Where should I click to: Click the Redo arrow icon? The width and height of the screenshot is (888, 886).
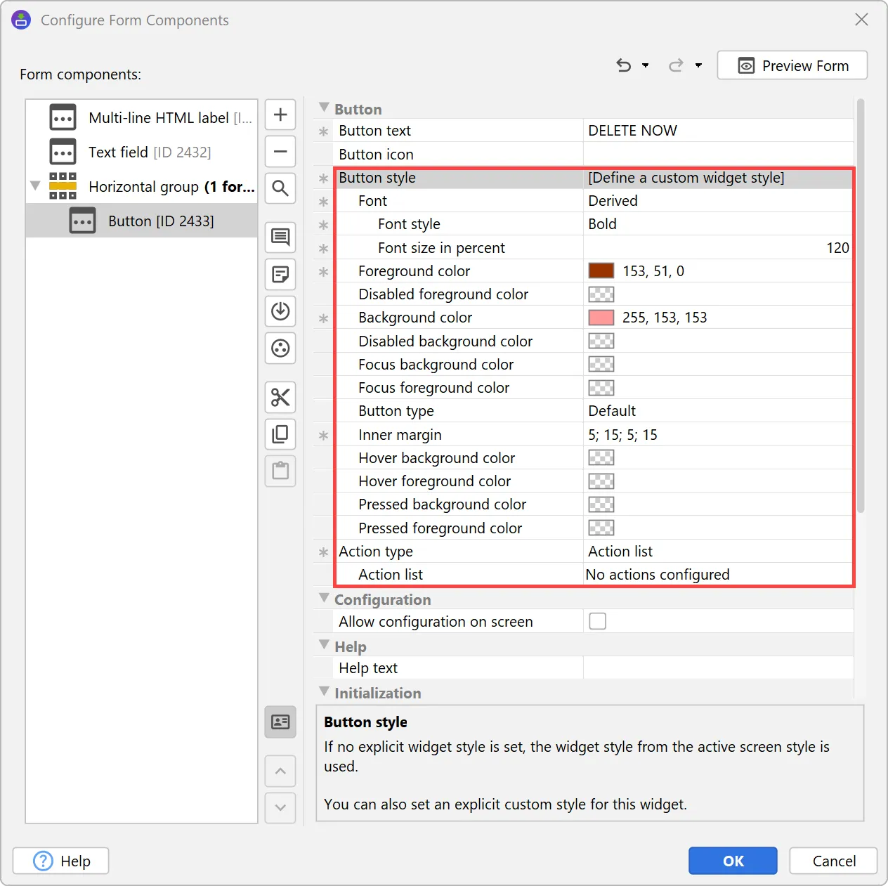pyautogui.click(x=674, y=65)
